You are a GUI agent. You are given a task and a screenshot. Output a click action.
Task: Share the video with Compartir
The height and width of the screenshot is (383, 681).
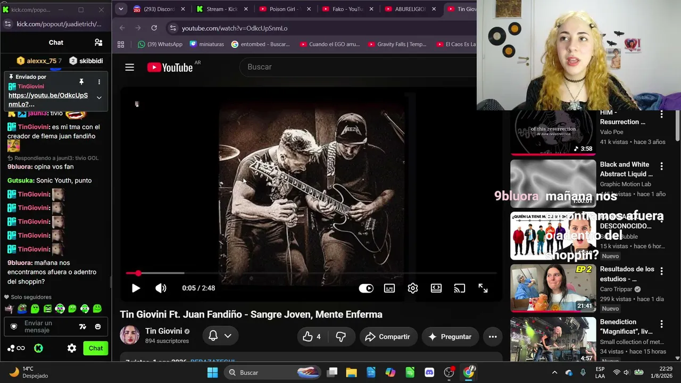click(388, 337)
